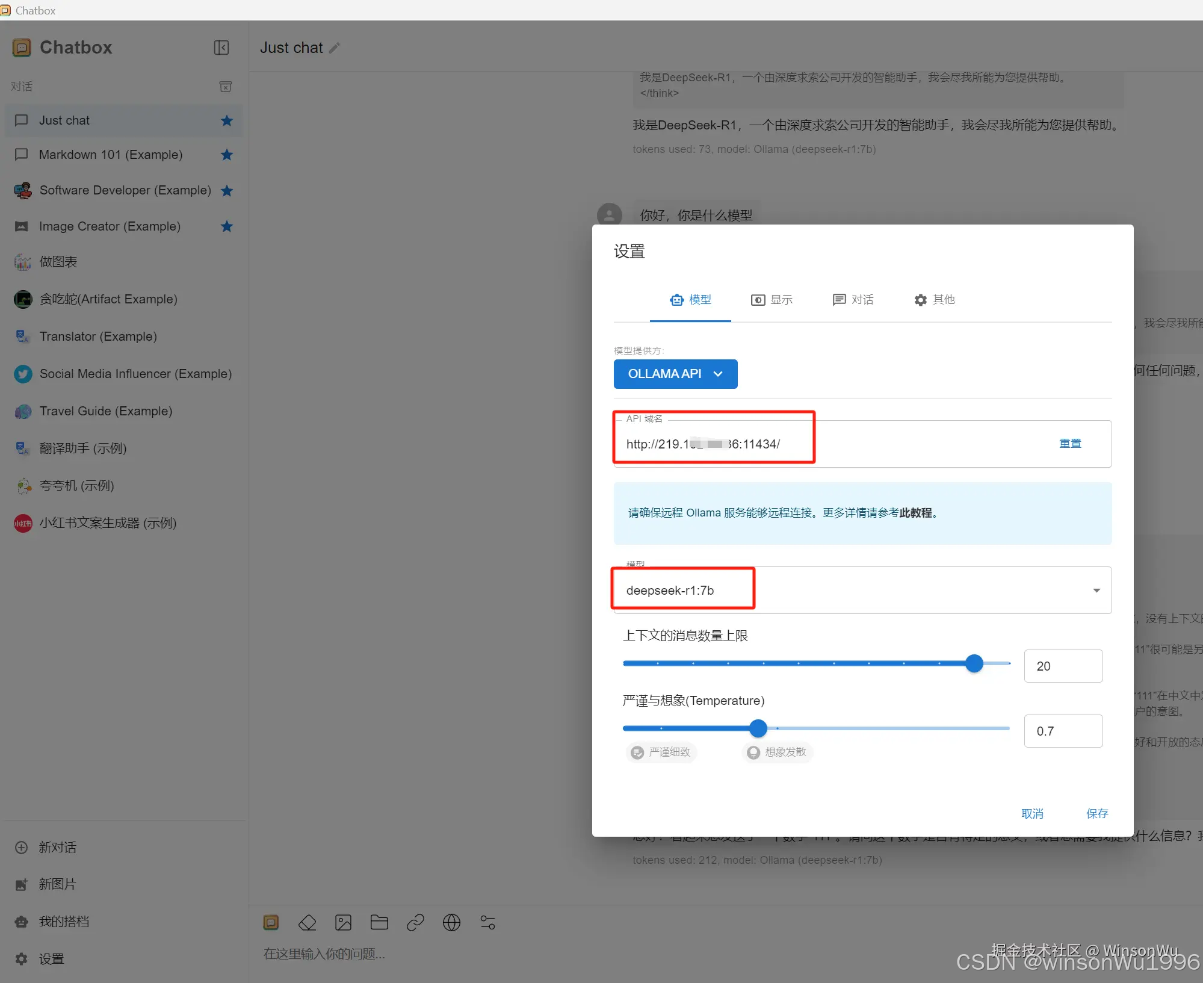The width and height of the screenshot is (1203, 983).
Task: Click the sliders settings icon in input toolbar
Action: pos(487,922)
